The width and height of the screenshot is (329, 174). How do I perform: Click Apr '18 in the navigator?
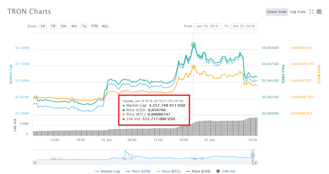tap(198, 158)
